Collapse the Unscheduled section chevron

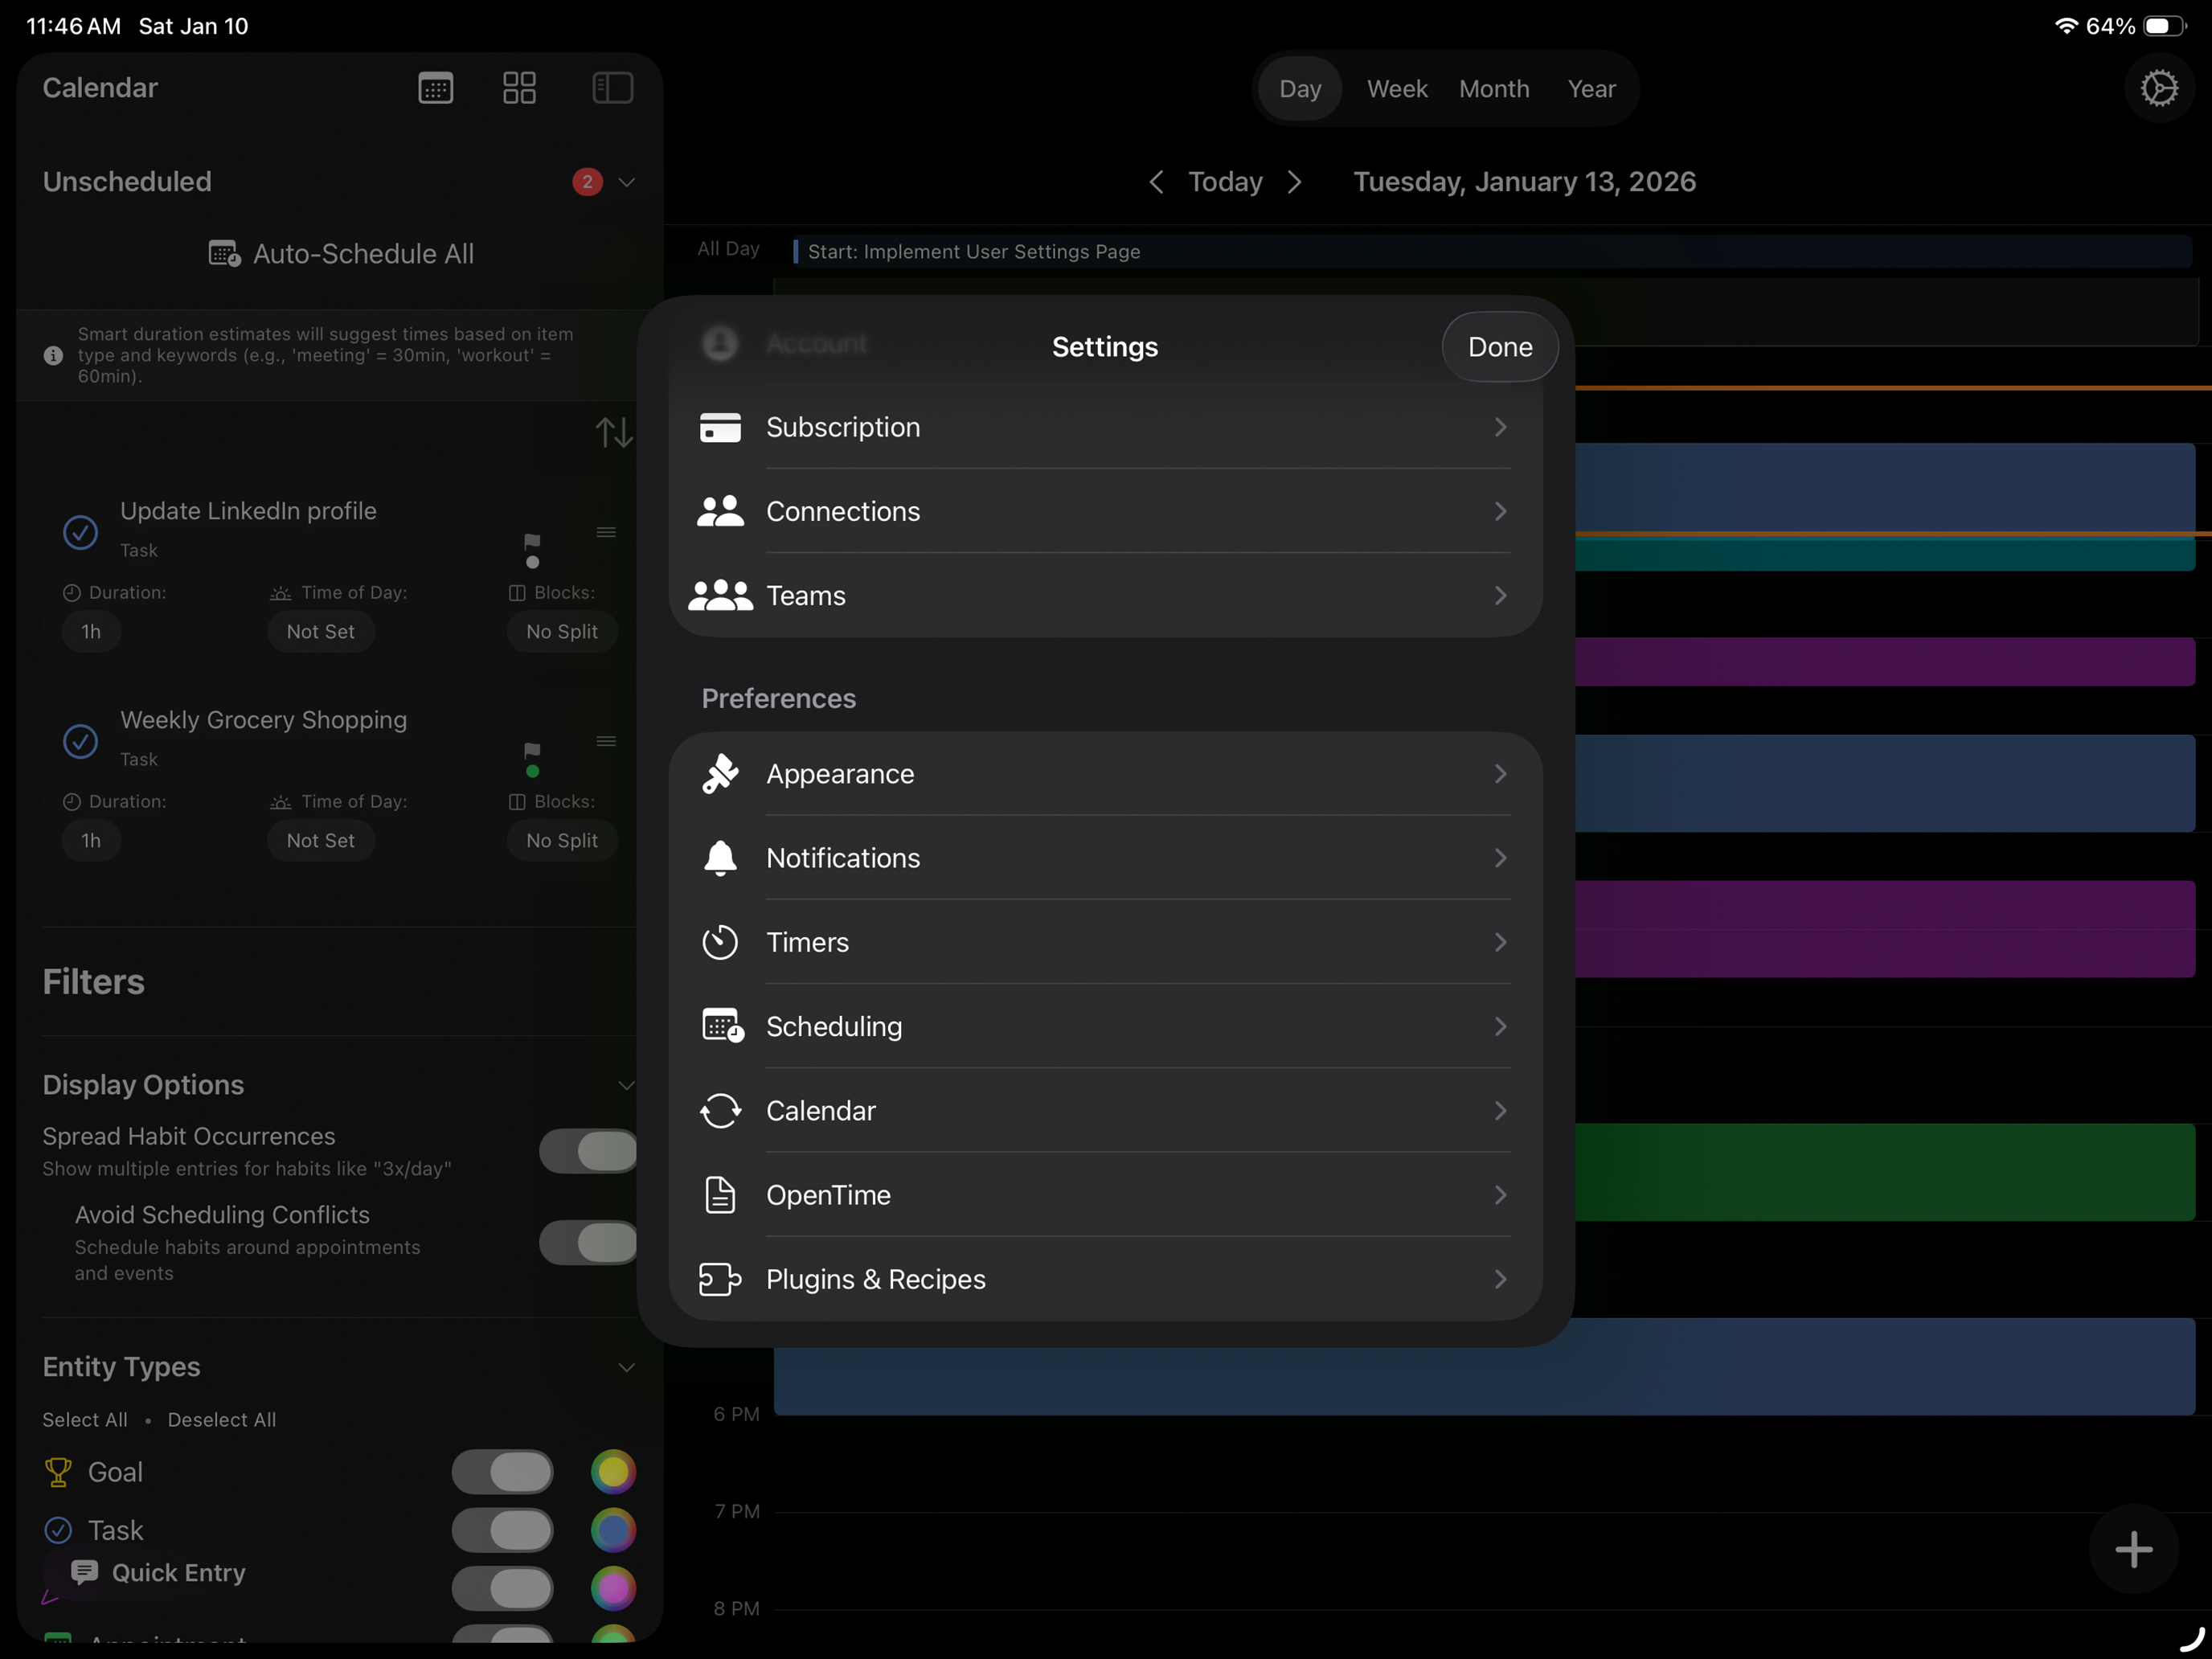pos(627,182)
